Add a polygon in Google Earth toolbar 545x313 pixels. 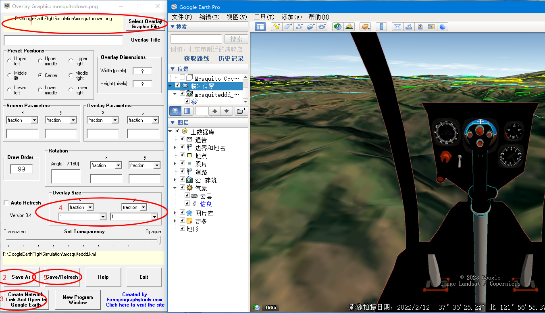(x=288, y=27)
